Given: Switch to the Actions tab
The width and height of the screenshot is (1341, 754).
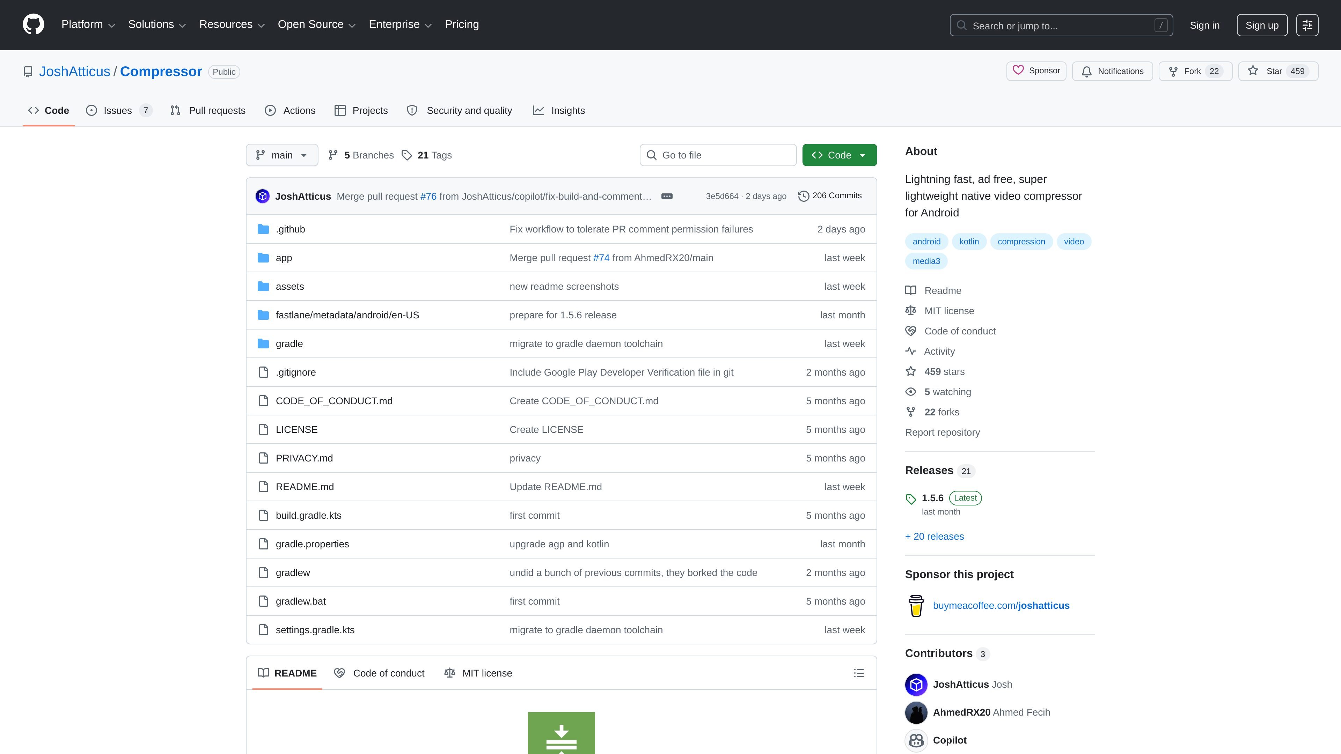Looking at the screenshot, I should [x=290, y=110].
